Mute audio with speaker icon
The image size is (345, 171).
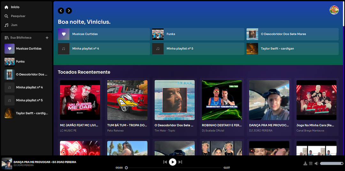coord(316,163)
